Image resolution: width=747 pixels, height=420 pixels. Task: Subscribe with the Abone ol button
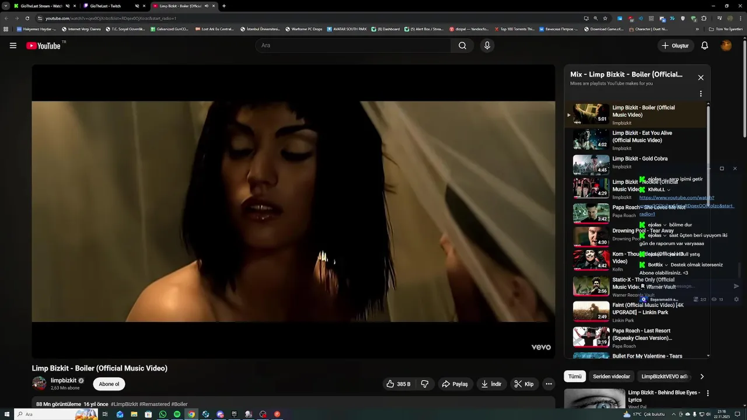tap(109, 384)
